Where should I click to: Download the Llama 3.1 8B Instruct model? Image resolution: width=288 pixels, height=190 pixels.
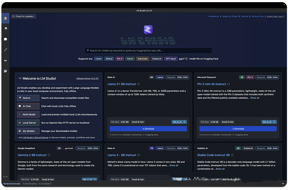[148, 129]
